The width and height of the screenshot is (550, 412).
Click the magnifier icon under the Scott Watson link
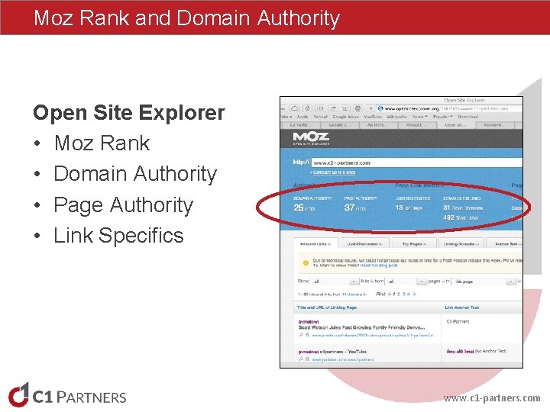301,335
